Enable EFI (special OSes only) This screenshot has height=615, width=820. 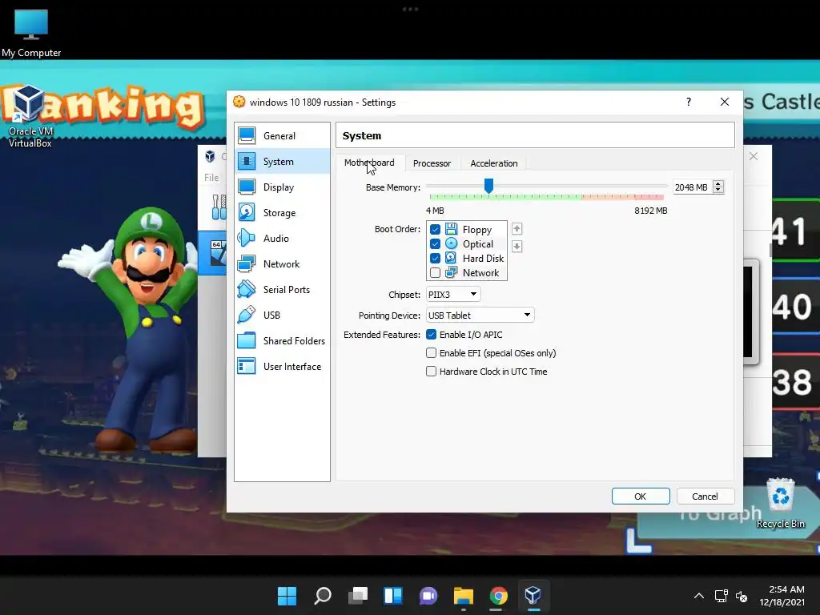tap(432, 353)
